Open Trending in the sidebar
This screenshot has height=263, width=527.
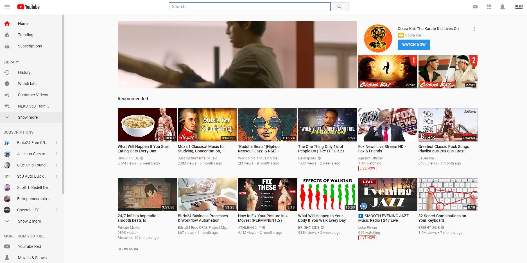tap(31, 35)
